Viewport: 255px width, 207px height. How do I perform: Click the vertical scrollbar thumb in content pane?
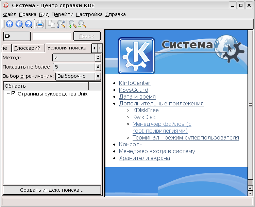[x=250, y=105]
